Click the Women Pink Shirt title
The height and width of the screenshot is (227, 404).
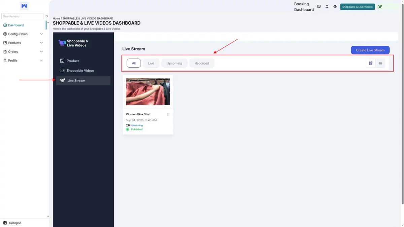[x=138, y=114]
